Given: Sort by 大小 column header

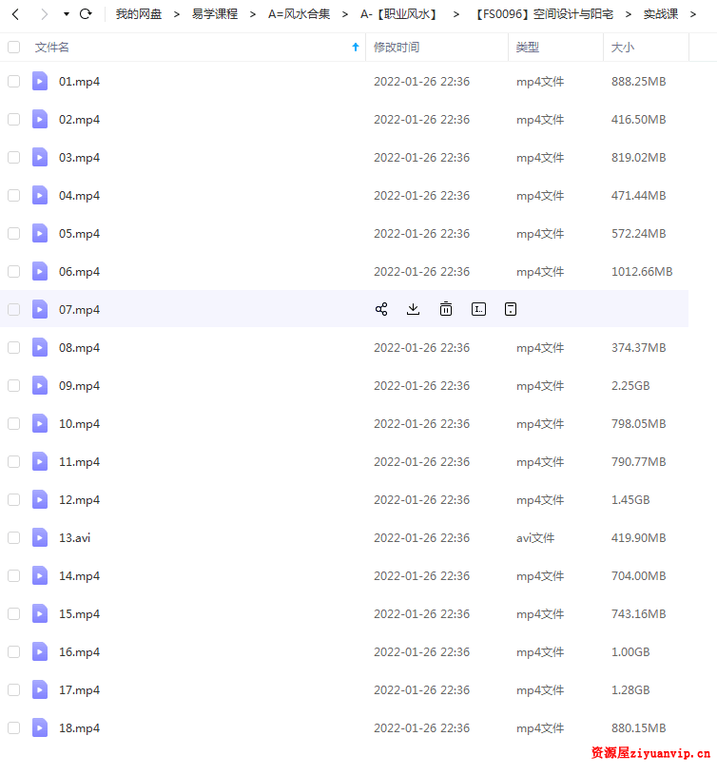Looking at the screenshot, I should [x=622, y=48].
